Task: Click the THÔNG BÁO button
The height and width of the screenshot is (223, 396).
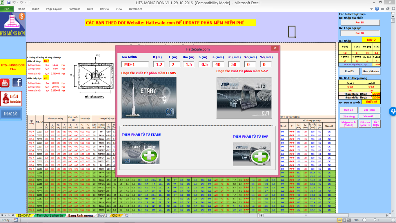Action: [x=11, y=114]
